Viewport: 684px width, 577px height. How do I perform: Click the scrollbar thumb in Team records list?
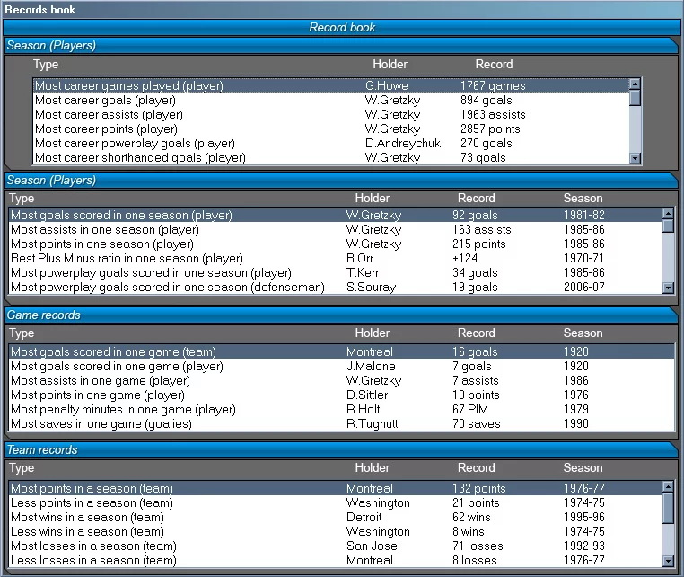coord(668,507)
